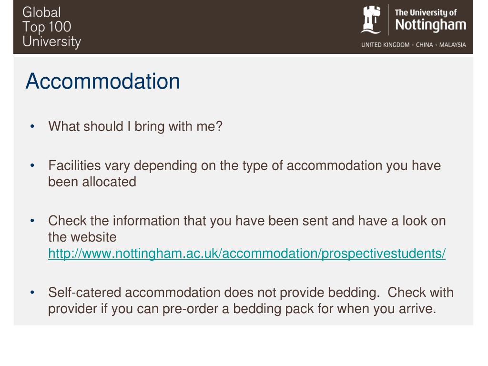Click the 'Self-catered accommodation' bullet text
The height and width of the screenshot is (366, 488).
[251, 301]
